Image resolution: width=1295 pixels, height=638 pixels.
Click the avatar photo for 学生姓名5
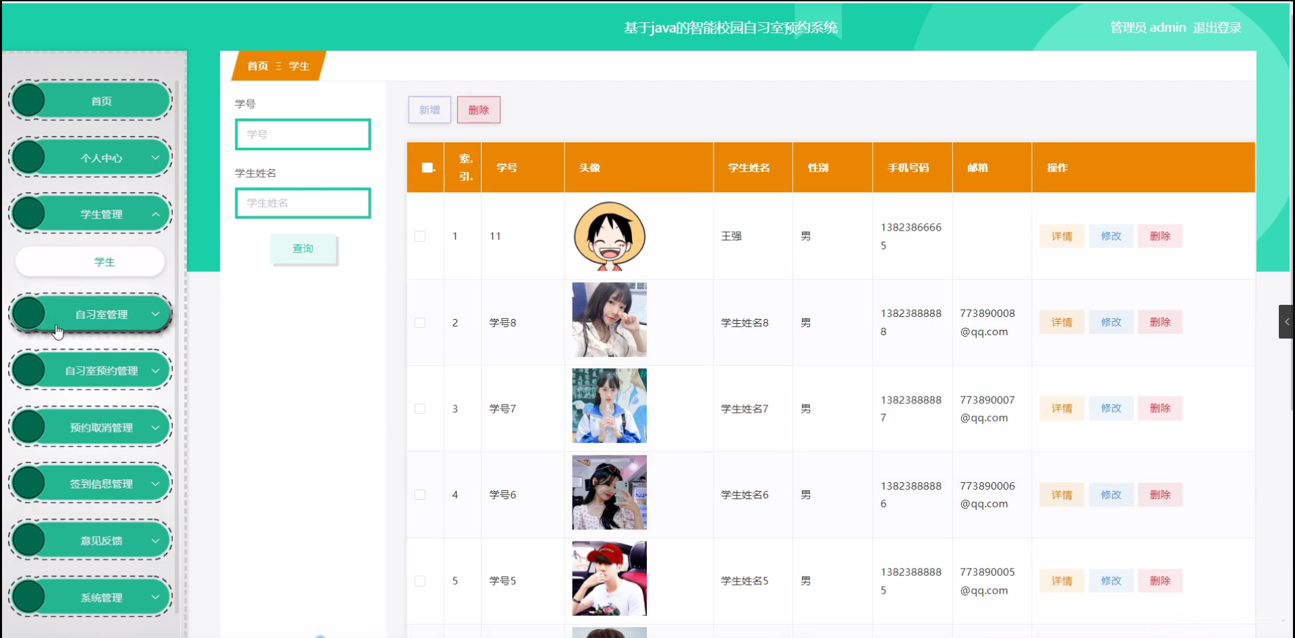click(x=609, y=578)
